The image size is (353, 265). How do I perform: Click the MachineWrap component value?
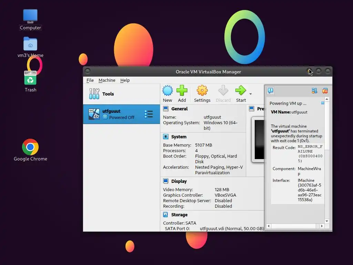click(x=309, y=171)
